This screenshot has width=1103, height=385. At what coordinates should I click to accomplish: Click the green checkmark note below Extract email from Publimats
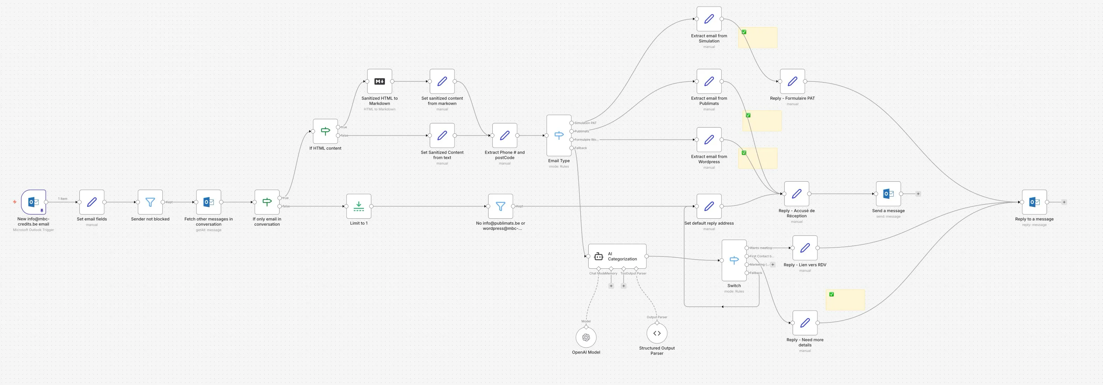click(748, 115)
